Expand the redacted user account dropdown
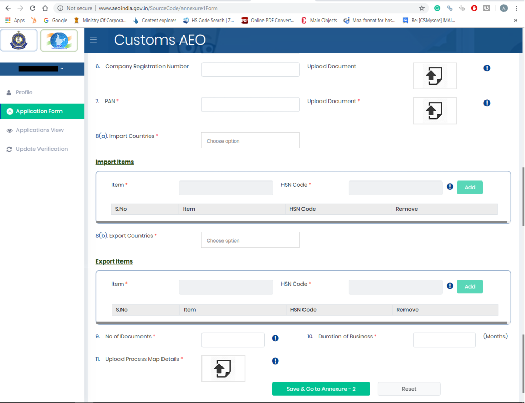525x403 pixels. pyautogui.click(x=42, y=69)
